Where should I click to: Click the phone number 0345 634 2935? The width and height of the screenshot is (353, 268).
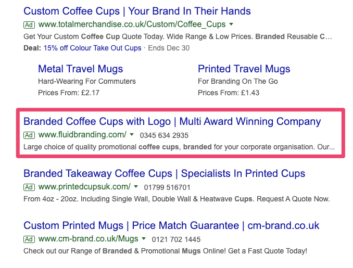pyautogui.click(x=164, y=135)
